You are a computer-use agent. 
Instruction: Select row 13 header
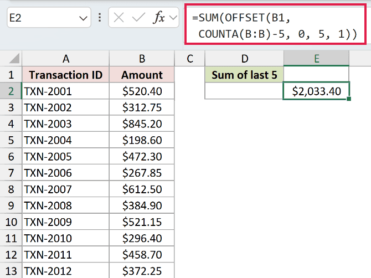11,270
